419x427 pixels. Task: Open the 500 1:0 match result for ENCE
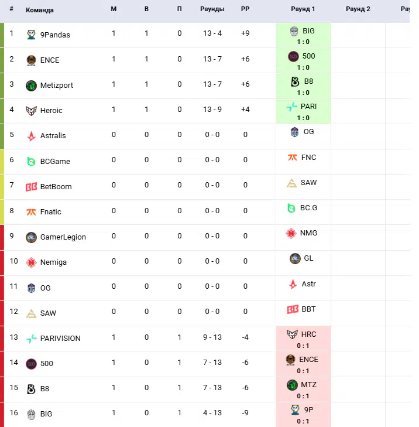point(303,60)
